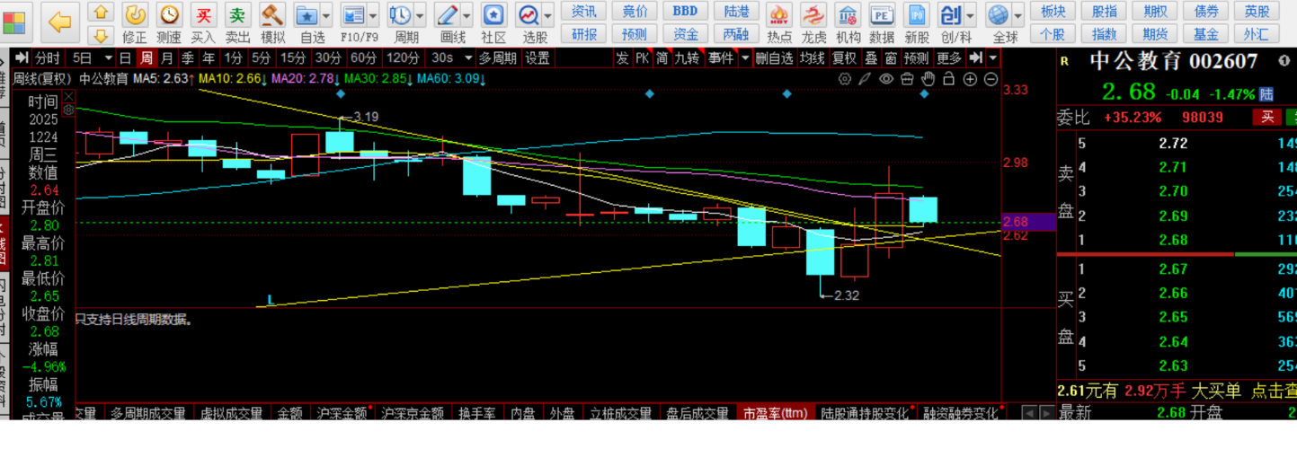Viewport: 1297px width, 449px height.
Task: Expand the 周期 period dropdown arrow
Action: pyautogui.click(x=420, y=15)
